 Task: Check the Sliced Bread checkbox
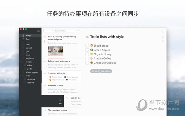coord(87,46)
